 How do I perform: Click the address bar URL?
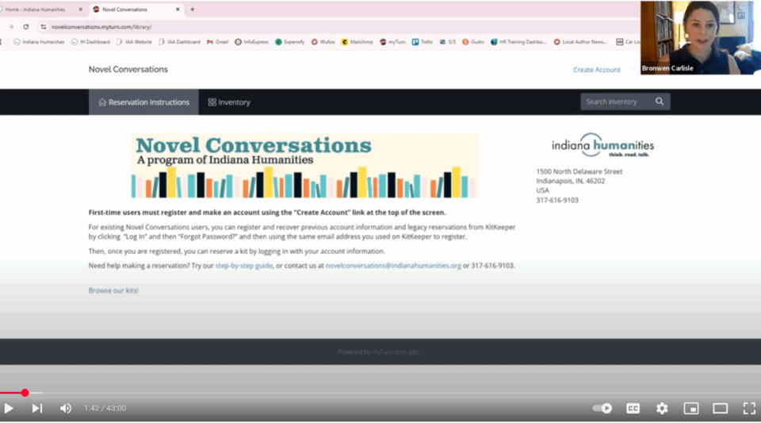point(101,27)
